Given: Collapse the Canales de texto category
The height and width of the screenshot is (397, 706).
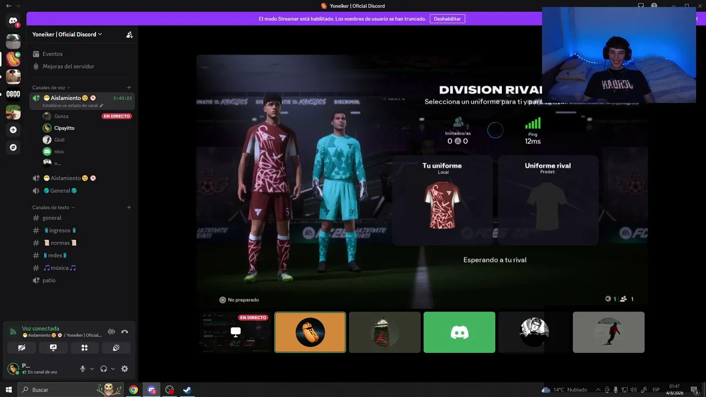Looking at the screenshot, I should [x=54, y=207].
